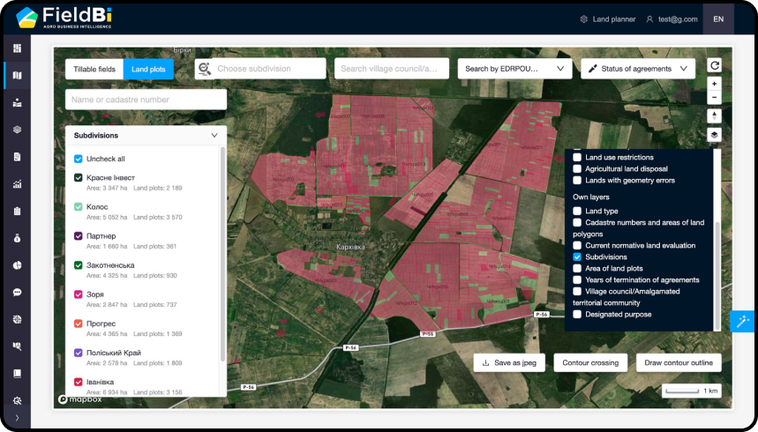Enable Years of termination of agreements
Screen dimensions: 758x432
pos(577,279)
